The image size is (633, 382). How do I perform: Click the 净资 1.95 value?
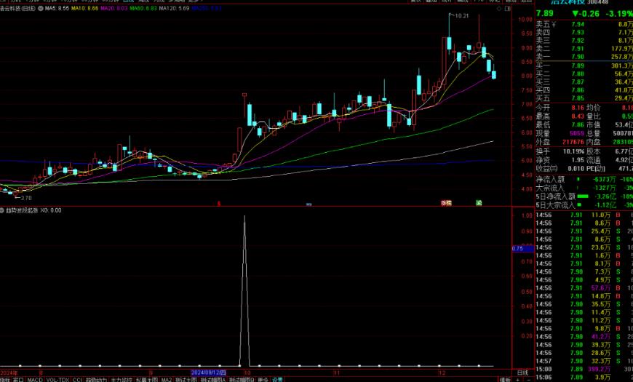tap(578, 160)
